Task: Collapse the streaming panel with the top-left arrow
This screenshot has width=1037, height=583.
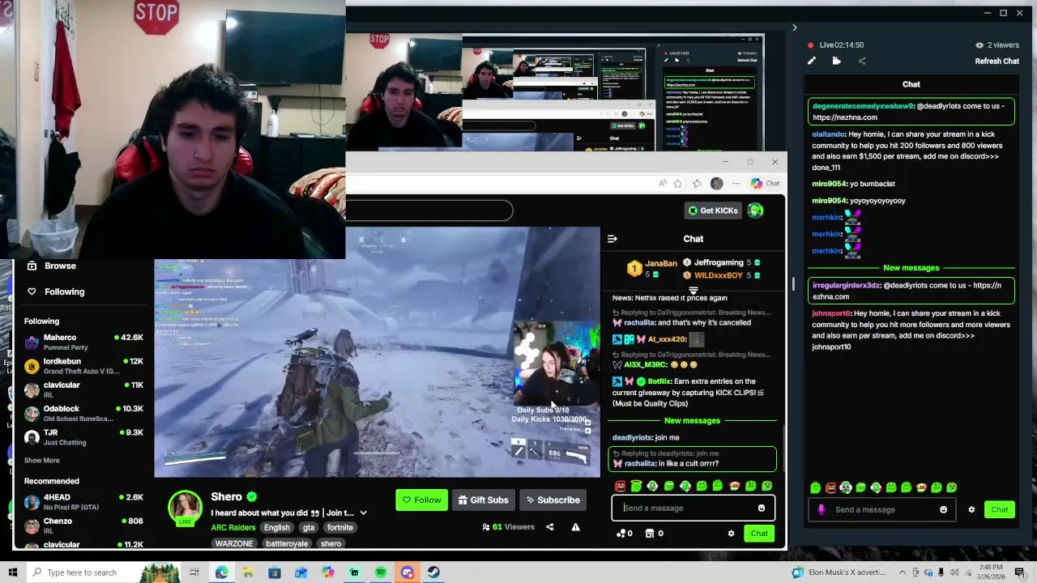Action: click(794, 28)
